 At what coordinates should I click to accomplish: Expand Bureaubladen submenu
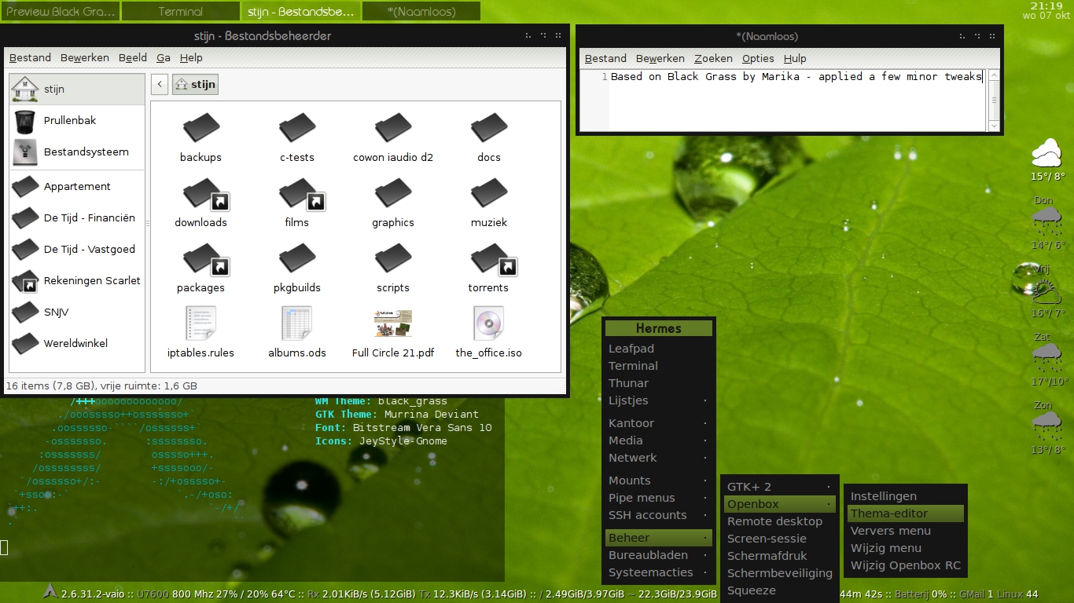click(659, 555)
